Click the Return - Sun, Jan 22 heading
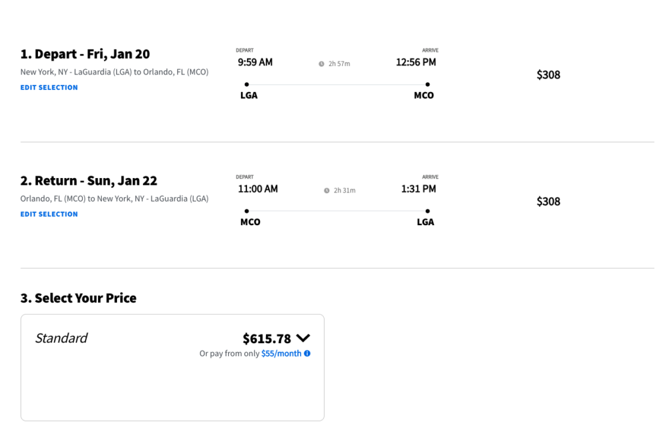The width and height of the screenshot is (669, 432). pos(89,181)
